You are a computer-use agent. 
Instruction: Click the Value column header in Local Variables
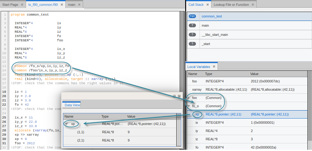pyautogui.click(x=254, y=74)
